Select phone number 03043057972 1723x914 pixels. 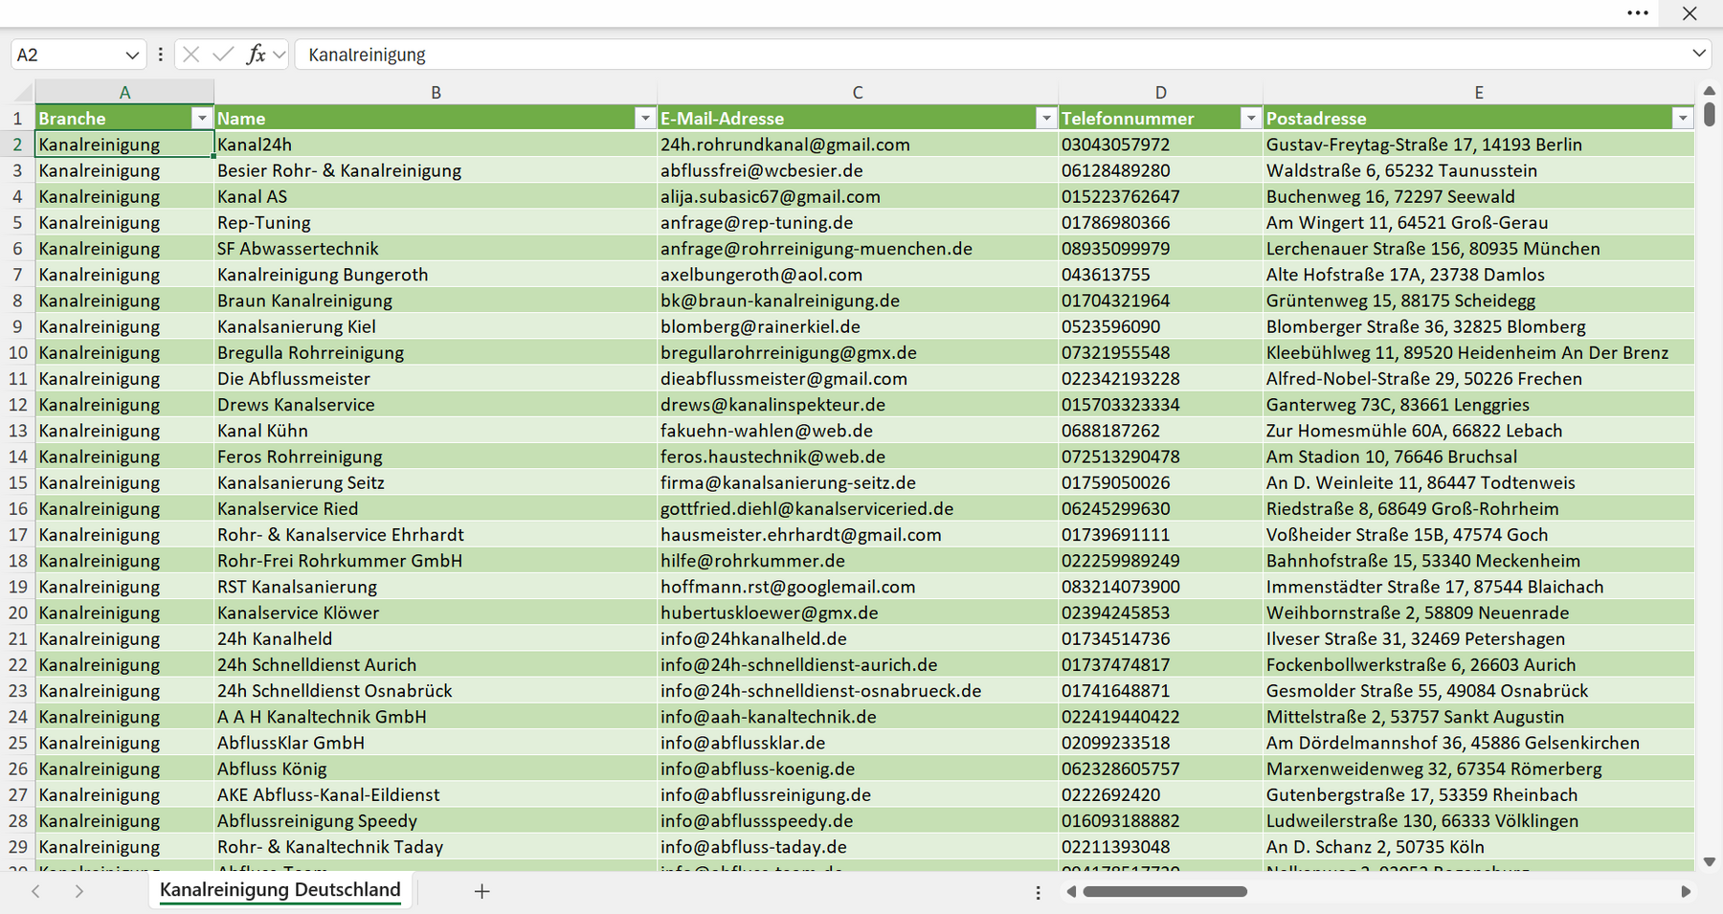pyautogui.click(x=1160, y=145)
